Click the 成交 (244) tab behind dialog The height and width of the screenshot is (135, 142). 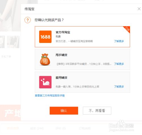click(37, 128)
